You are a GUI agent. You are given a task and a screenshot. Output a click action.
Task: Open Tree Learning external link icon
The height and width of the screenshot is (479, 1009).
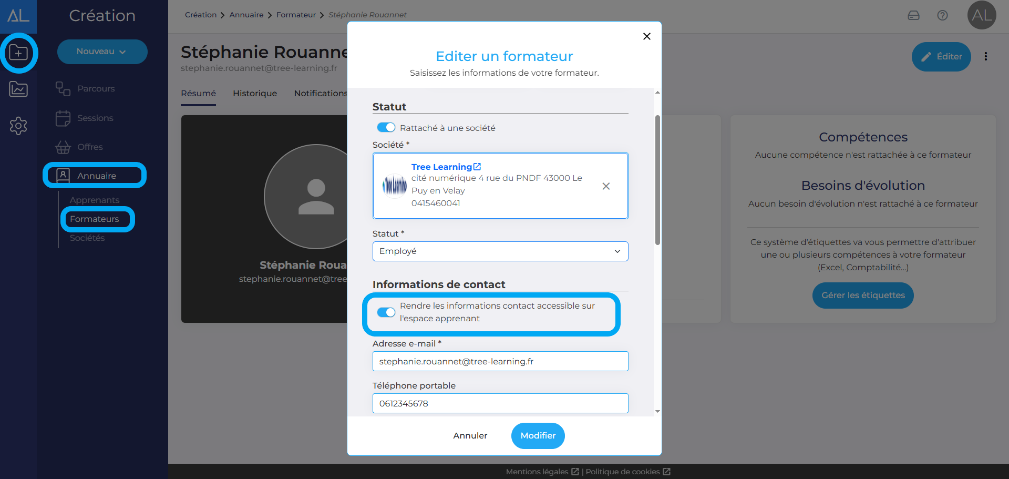coord(477,167)
